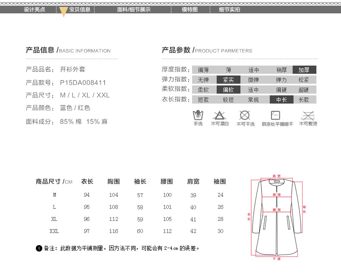The image size is (341, 274).
Task: Click the 胸围 column header
Action: click(x=114, y=181)
